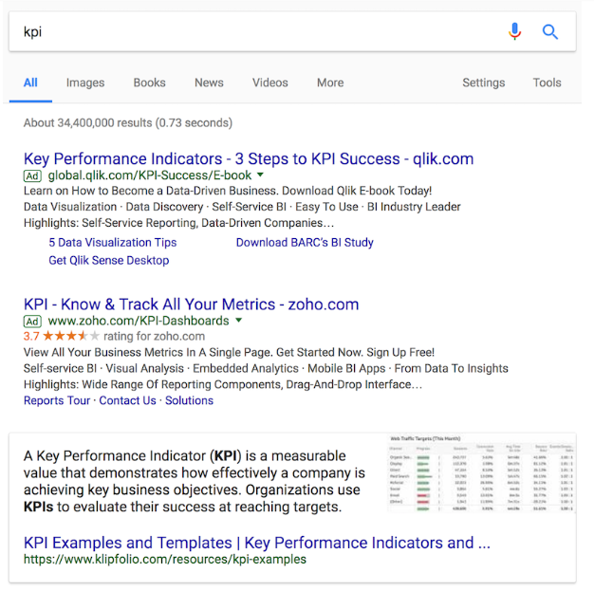Switch to the Books tab
Image resolution: width=594 pixels, height=591 pixels.
tap(149, 83)
